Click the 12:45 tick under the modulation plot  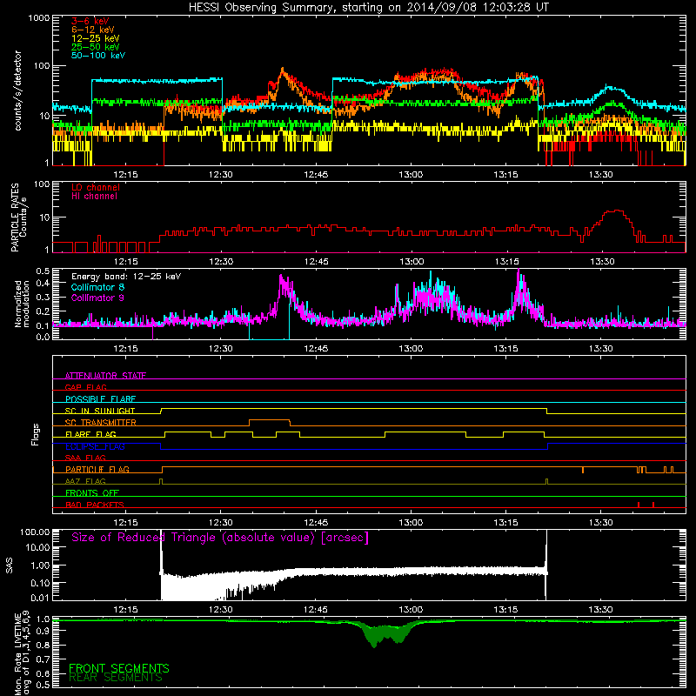(x=316, y=349)
